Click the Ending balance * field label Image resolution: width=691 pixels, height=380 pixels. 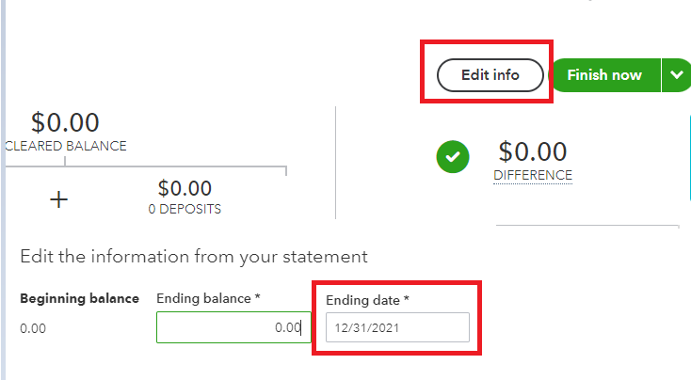coord(208,298)
